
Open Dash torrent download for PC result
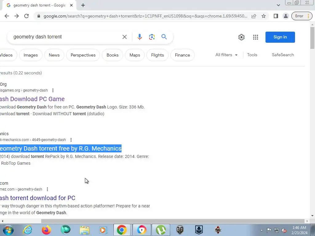click(38, 198)
